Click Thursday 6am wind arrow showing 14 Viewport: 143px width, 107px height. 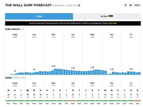[x=105, y=90]
